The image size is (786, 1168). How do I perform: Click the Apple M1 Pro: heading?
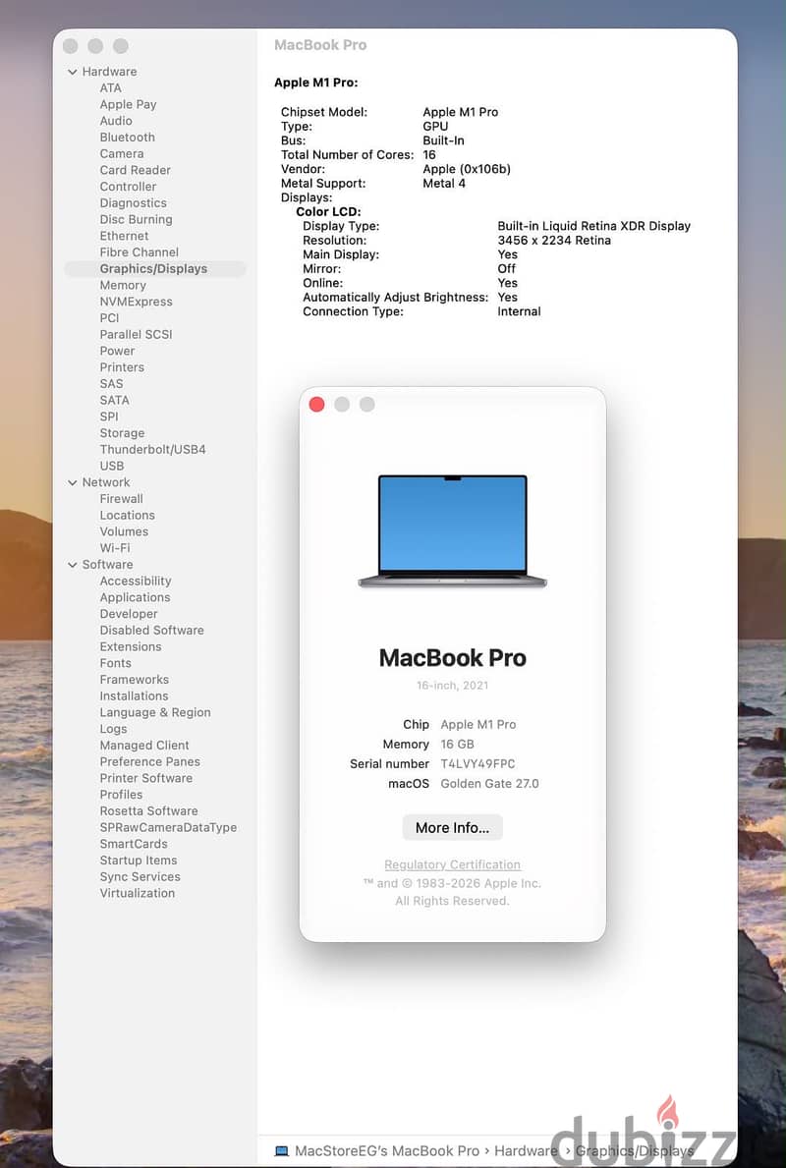pos(316,83)
